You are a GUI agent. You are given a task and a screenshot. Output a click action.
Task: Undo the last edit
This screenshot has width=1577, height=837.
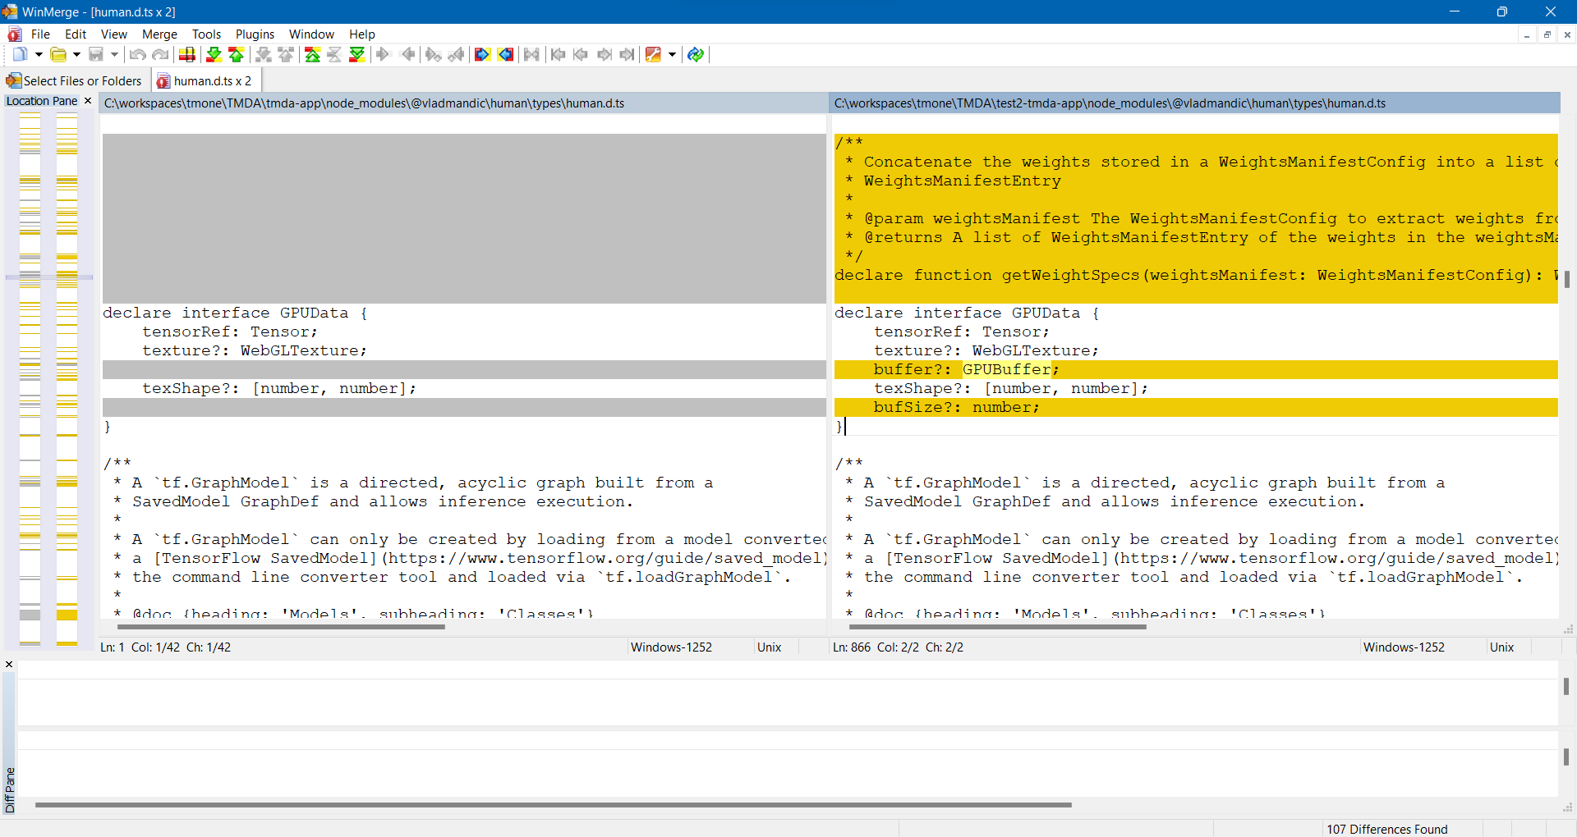tap(136, 54)
